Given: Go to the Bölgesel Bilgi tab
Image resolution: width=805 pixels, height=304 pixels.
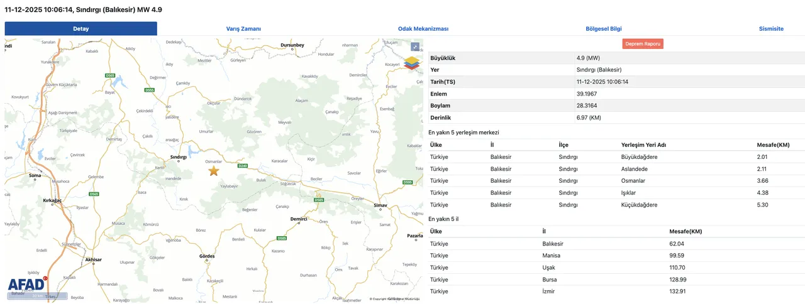Looking at the screenshot, I should point(603,29).
